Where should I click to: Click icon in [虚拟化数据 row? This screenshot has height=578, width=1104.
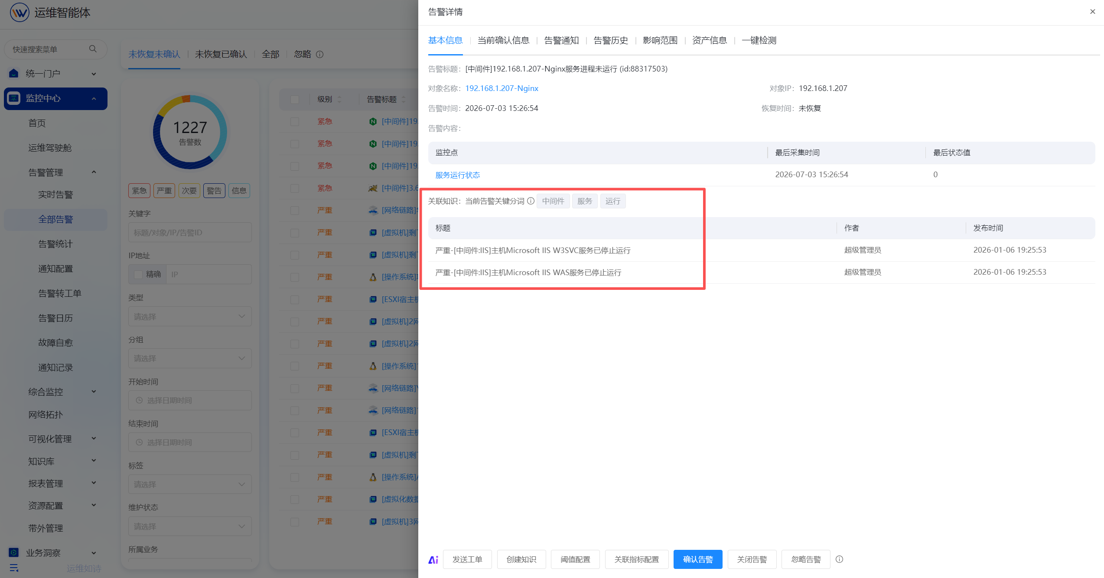(x=373, y=499)
